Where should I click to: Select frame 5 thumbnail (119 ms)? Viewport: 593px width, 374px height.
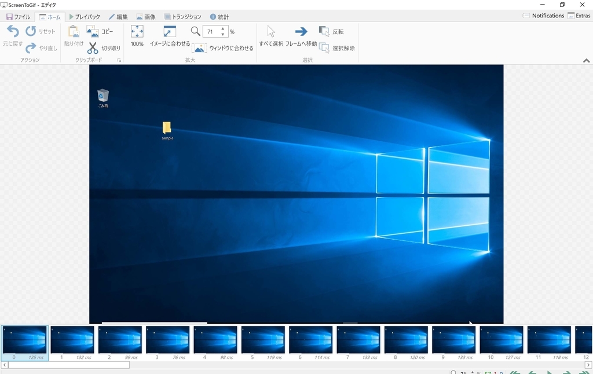click(x=263, y=343)
